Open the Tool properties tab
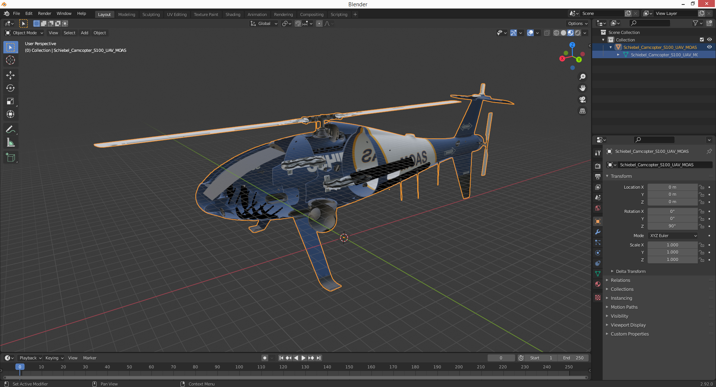 (598, 153)
